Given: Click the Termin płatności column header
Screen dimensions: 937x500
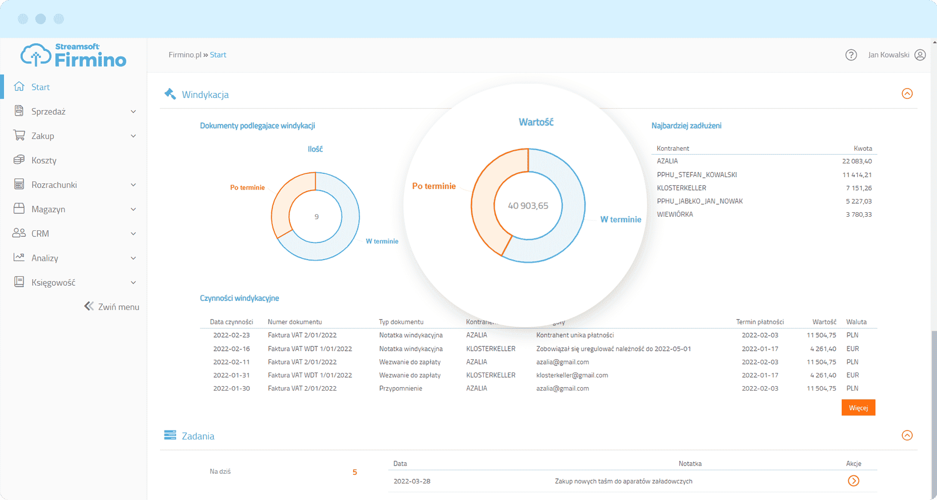Looking at the screenshot, I should (x=760, y=322).
